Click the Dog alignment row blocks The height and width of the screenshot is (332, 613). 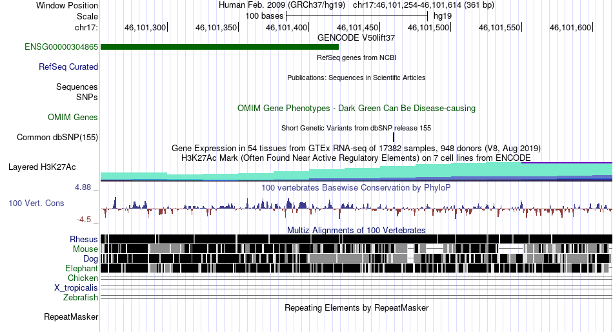(x=357, y=258)
